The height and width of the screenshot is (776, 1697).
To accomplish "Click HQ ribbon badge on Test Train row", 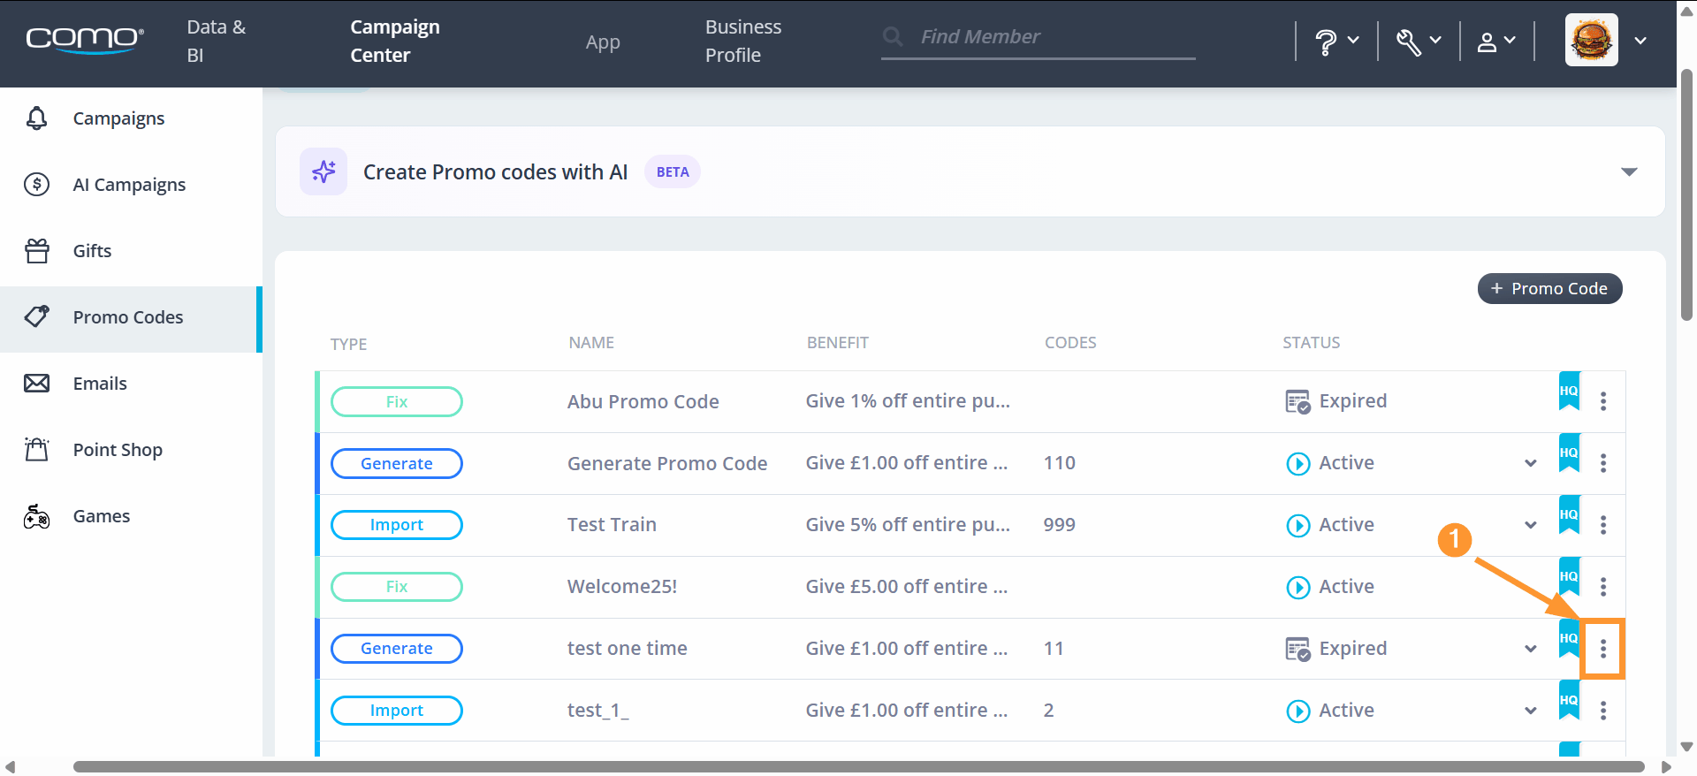I will pyautogui.click(x=1569, y=515).
